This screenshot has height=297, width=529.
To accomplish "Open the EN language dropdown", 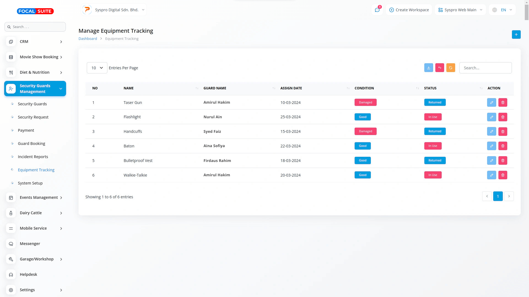I will (503, 10).
